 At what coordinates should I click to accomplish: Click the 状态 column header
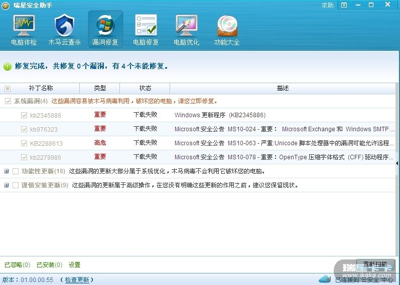coord(145,88)
